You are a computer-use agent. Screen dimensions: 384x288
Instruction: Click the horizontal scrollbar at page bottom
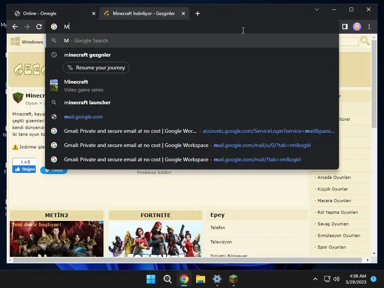click(187, 260)
